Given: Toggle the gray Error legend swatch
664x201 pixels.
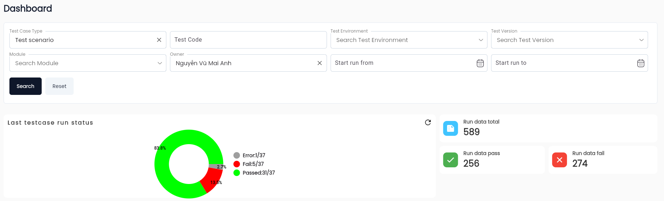Looking at the screenshot, I should tap(237, 155).
